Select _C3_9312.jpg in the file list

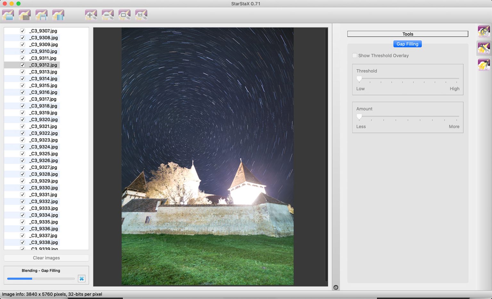coord(44,65)
